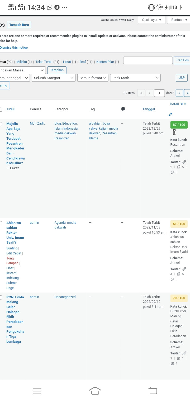Click Dismiss this notice link
190x402 pixels.
tap(14, 48)
